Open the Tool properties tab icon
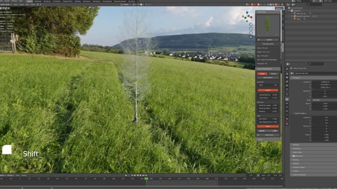The width and height of the screenshot is (337, 189). click(287, 69)
